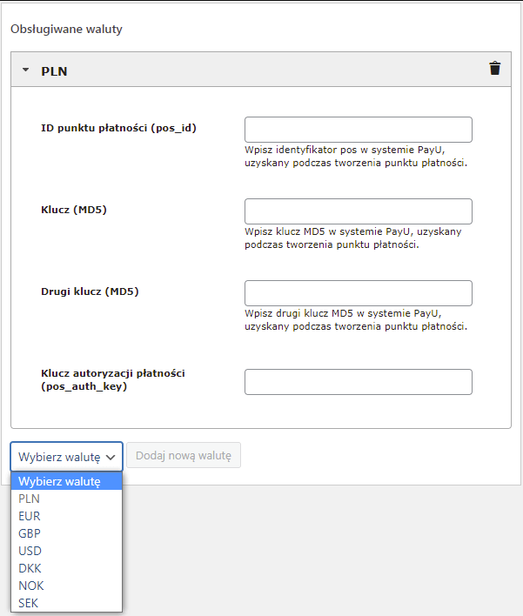Focus the Klucz (MD5) input field
This screenshot has width=523, height=616.
pos(359,211)
